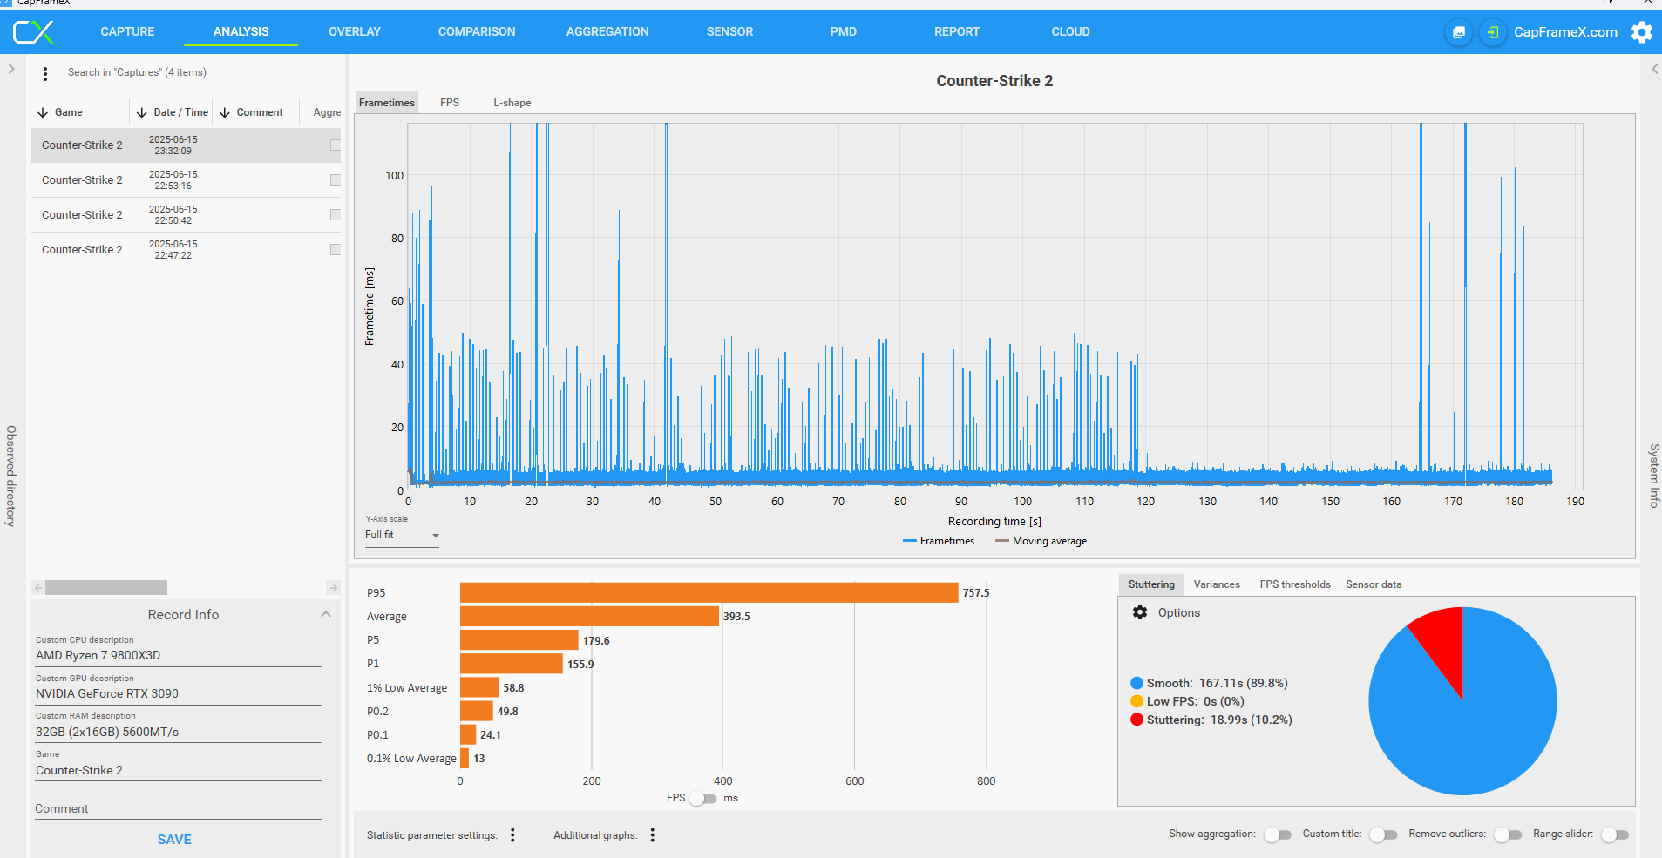Open CLOUD tab
Image resolution: width=1662 pixels, height=858 pixels.
[x=1070, y=32]
